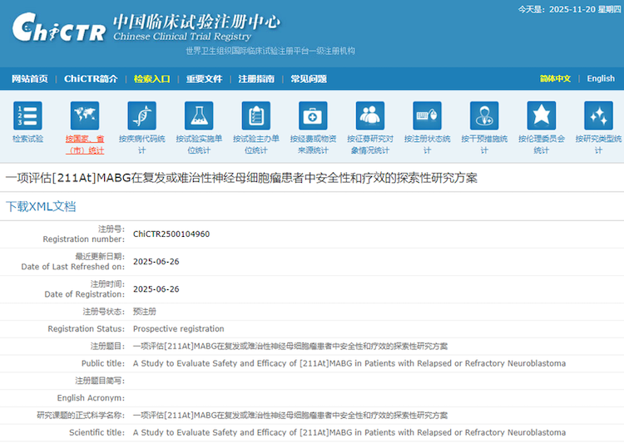Viewport: 624px width, 443px height.
Task: Open the 重要文件 menu item
Action: [204, 79]
